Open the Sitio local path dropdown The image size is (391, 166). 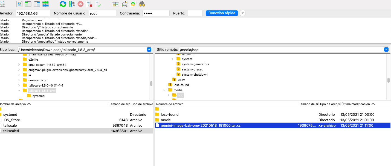149,49
